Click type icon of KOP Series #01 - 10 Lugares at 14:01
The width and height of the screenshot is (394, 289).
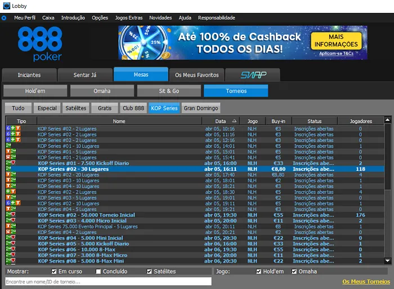(x=8, y=146)
